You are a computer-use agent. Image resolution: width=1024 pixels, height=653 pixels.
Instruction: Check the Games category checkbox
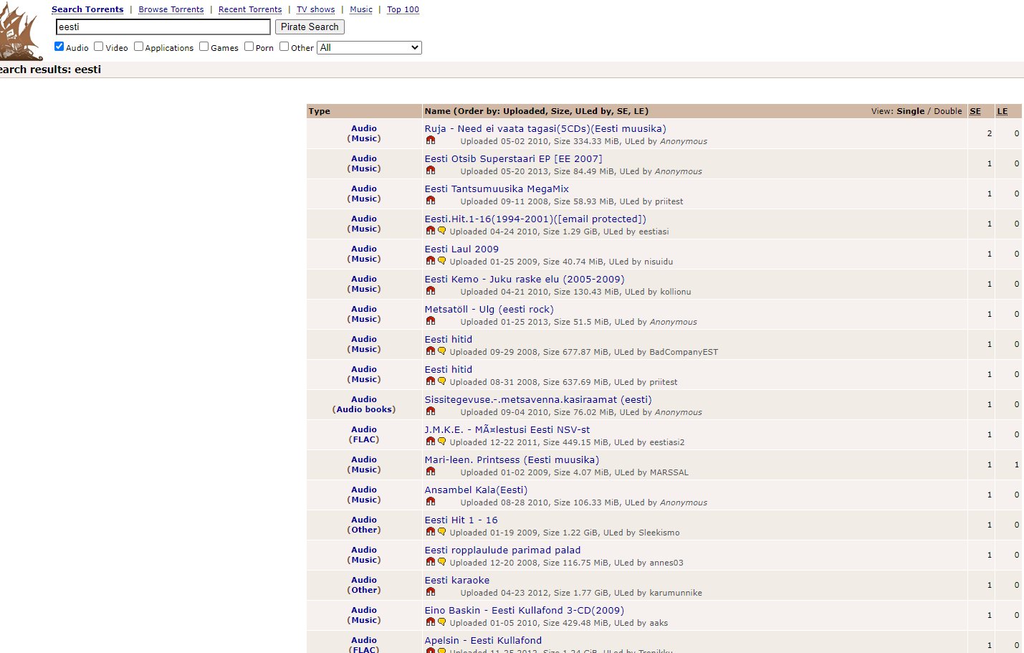[x=204, y=47]
